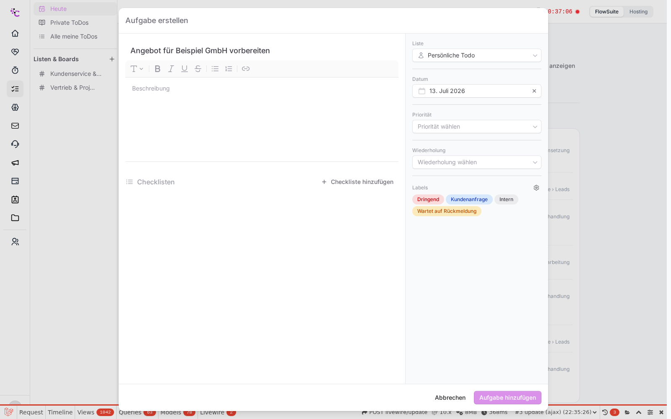Open the Timeline tab in debug bar

click(60, 412)
